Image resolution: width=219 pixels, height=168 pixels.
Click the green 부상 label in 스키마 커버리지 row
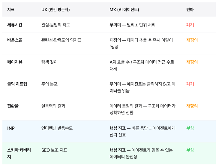coord(190,150)
